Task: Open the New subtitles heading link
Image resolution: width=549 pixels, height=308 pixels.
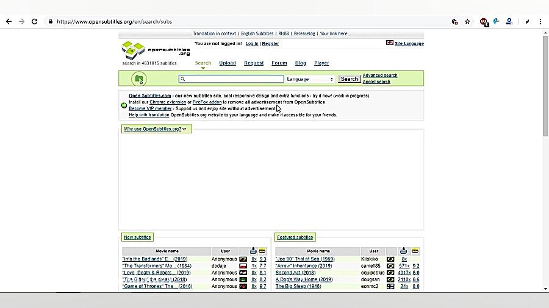Action: point(137,237)
